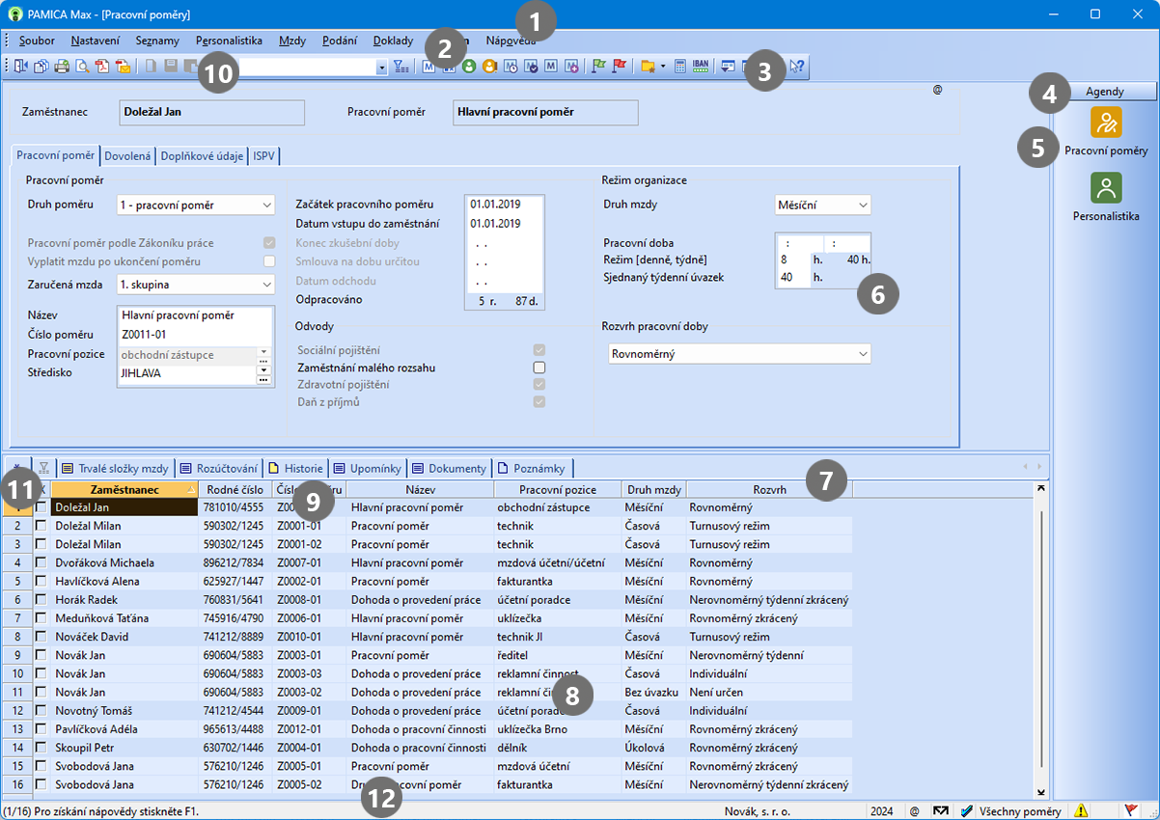
Task: Click the copy documents toolbar icon
Action: 41,67
